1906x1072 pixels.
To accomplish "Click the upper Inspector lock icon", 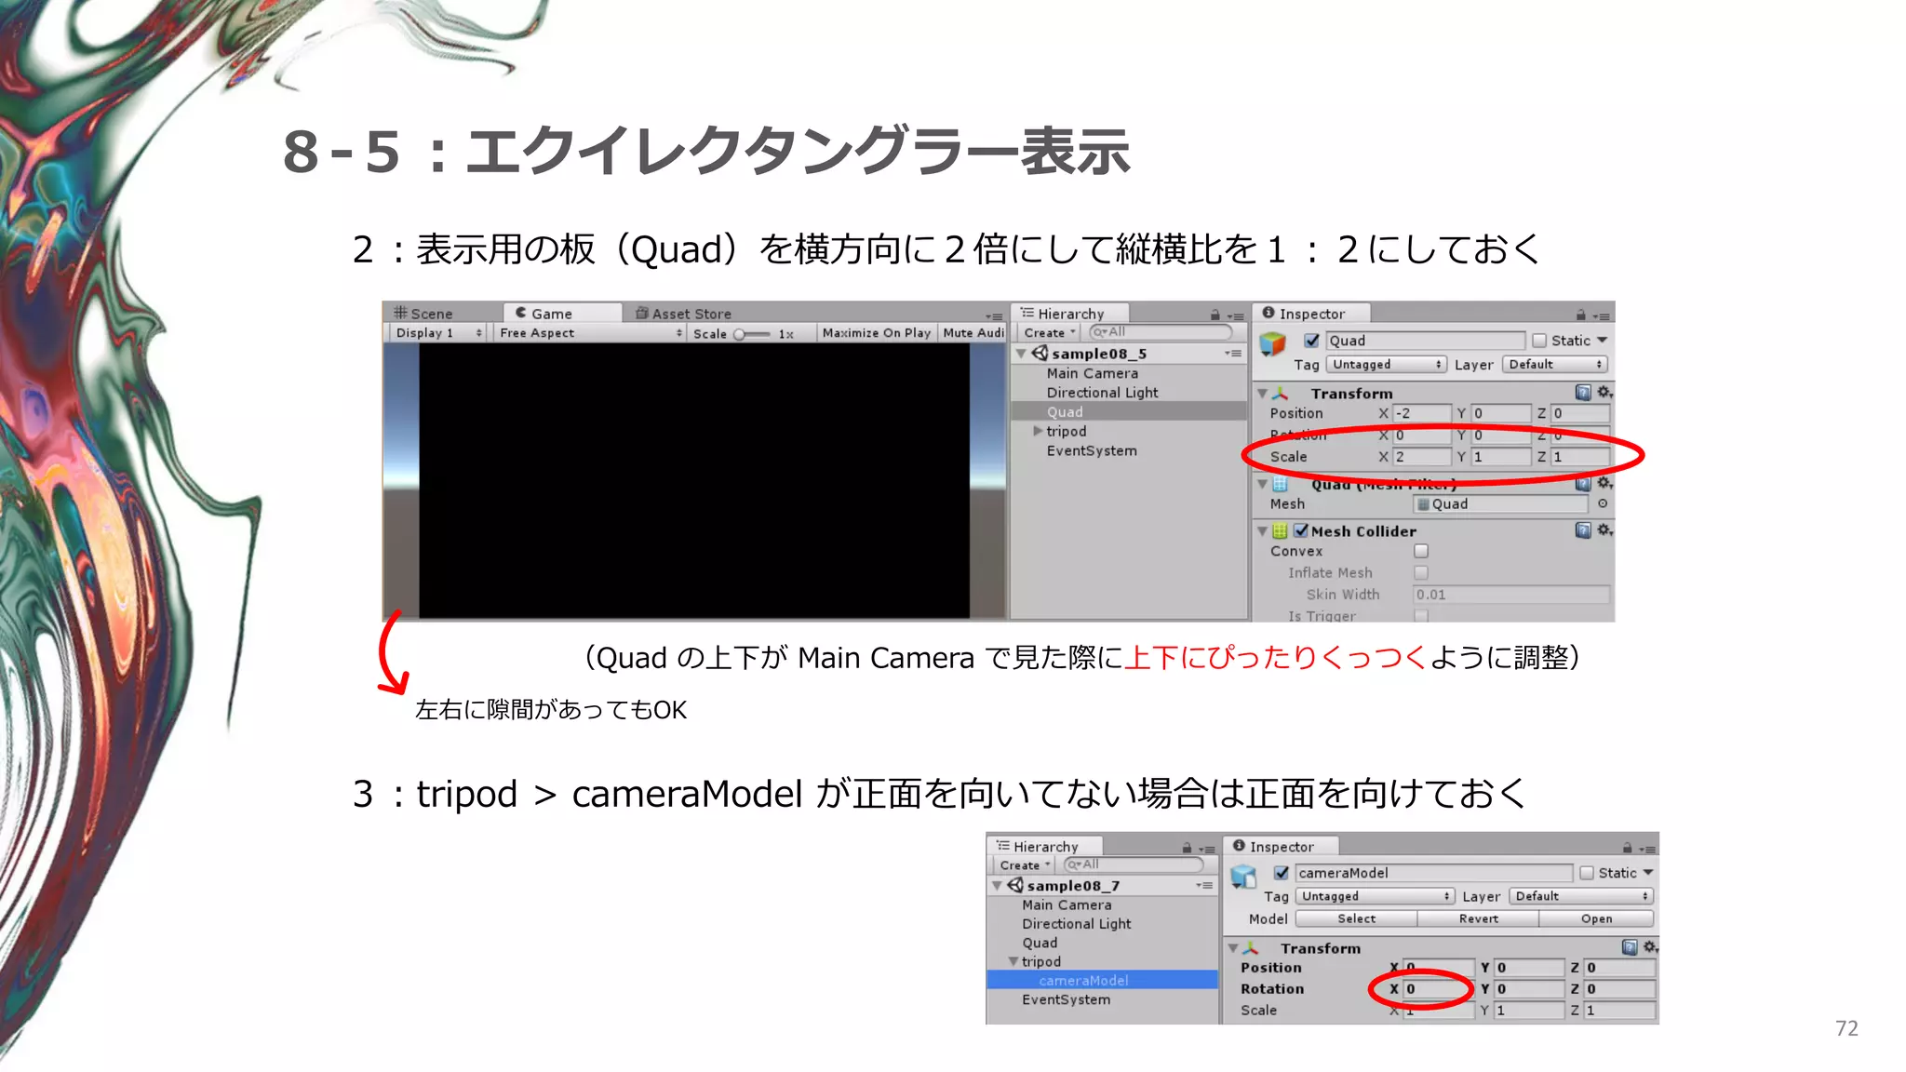I will click(1580, 315).
